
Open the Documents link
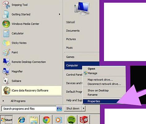[73, 31]
